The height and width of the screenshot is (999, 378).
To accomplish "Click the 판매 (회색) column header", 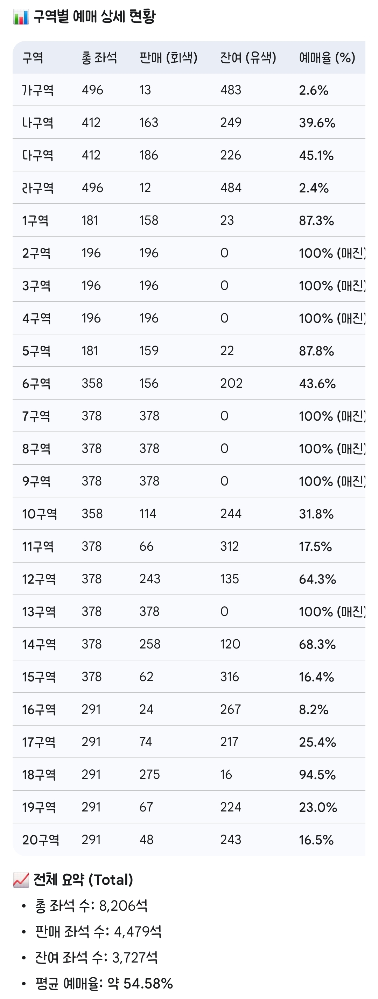I will [x=168, y=58].
